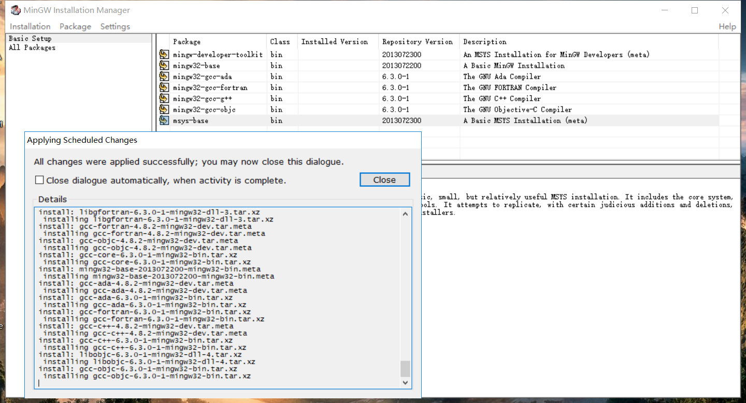Select All Packages in the left pane
The height and width of the screenshot is (403, 746).
[x=32, y=48]
